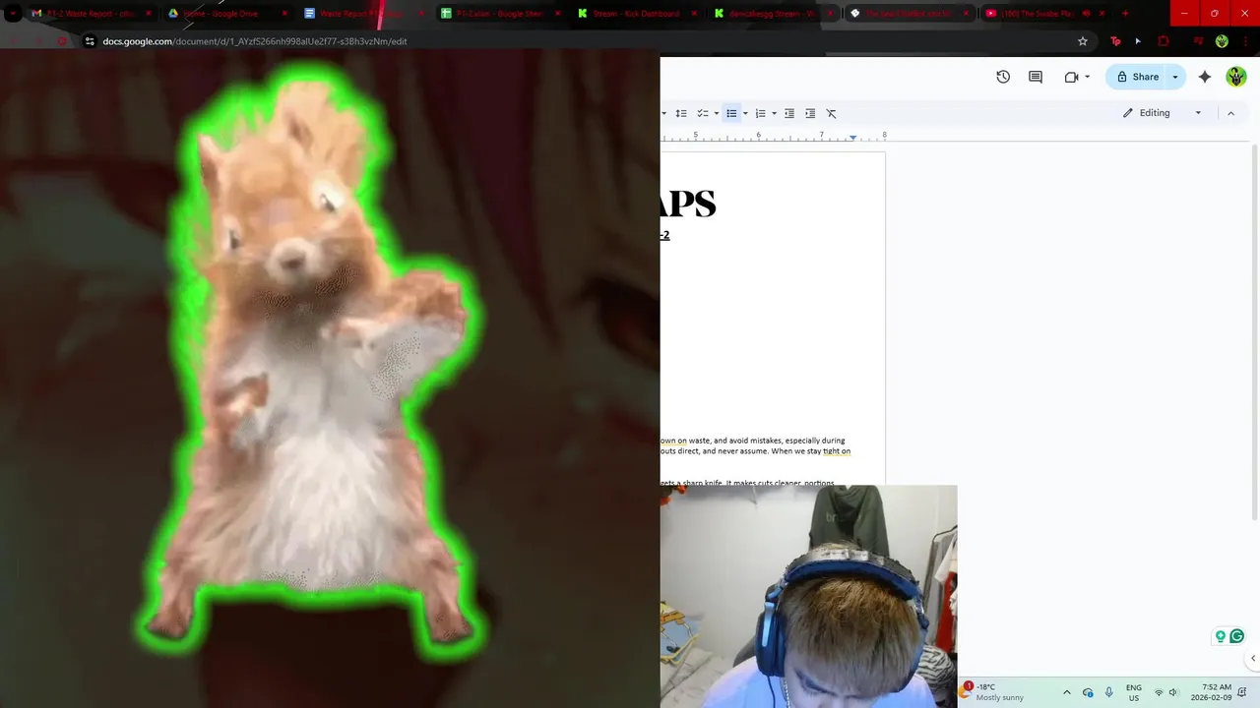
Task: Click the taskbar microphone icon
Action: [1109, 692]
